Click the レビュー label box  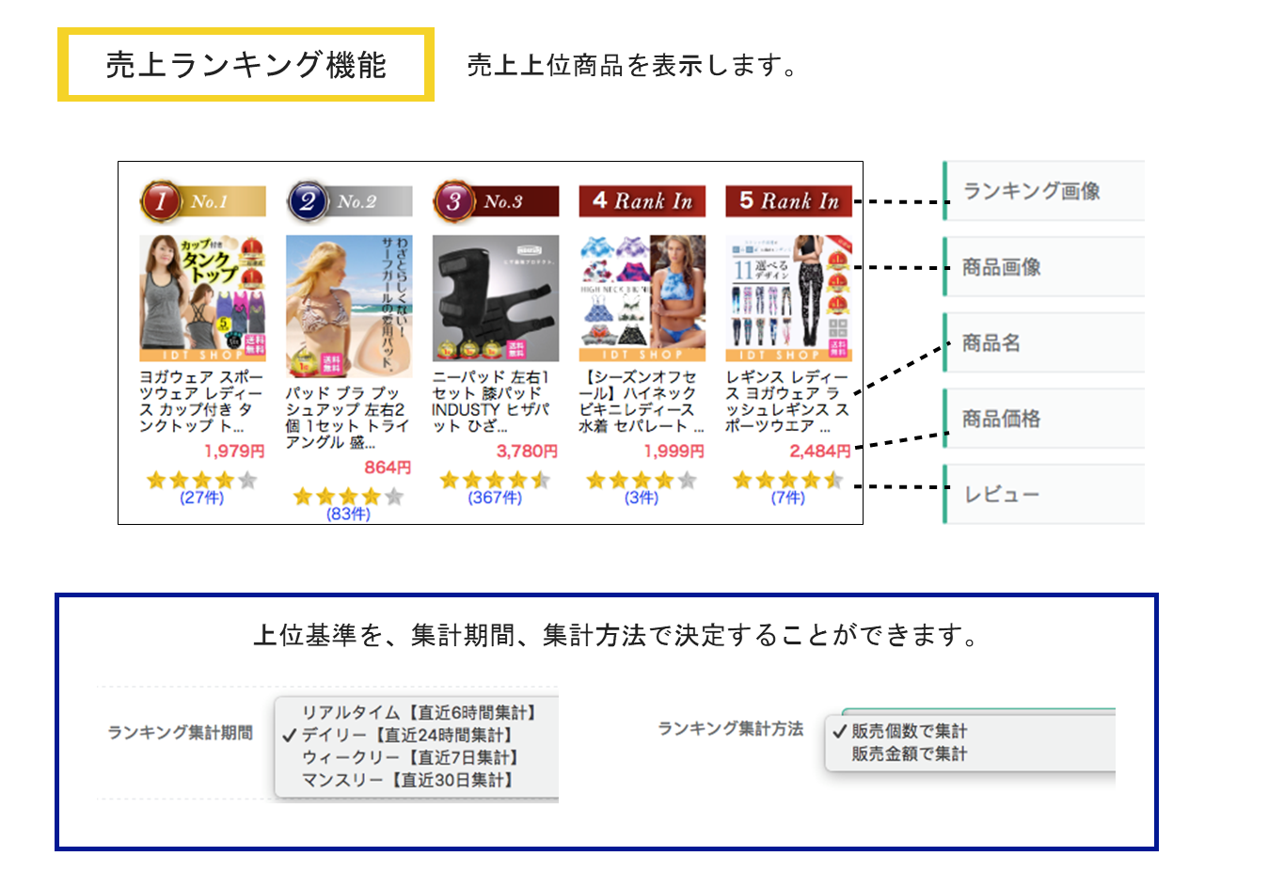[1044, 495]
